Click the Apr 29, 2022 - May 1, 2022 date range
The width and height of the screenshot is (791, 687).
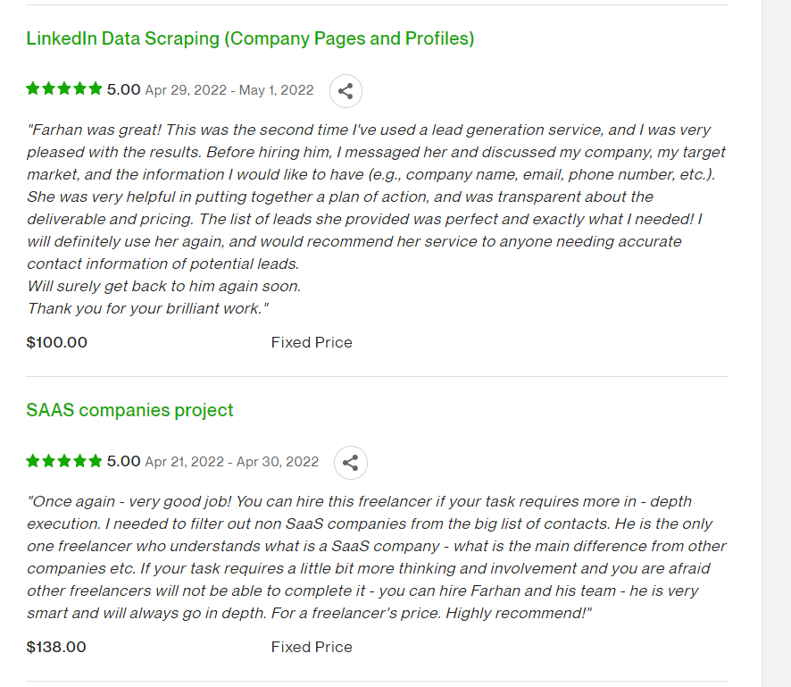(x=229, y=90)
